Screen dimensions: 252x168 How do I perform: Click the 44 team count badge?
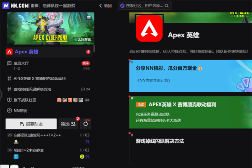tap(87, 100)
